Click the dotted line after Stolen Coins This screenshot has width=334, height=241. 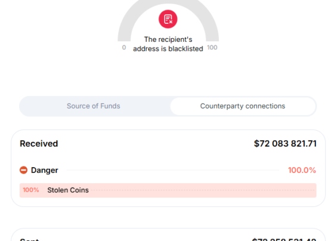pos(203,190)
